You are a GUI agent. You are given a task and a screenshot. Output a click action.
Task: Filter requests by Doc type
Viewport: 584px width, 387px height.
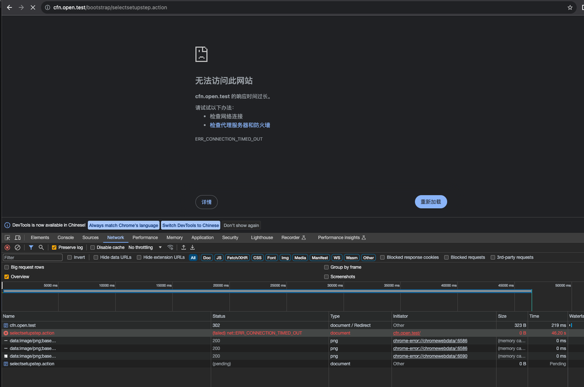pyautogui.click(x=207, y=258)
